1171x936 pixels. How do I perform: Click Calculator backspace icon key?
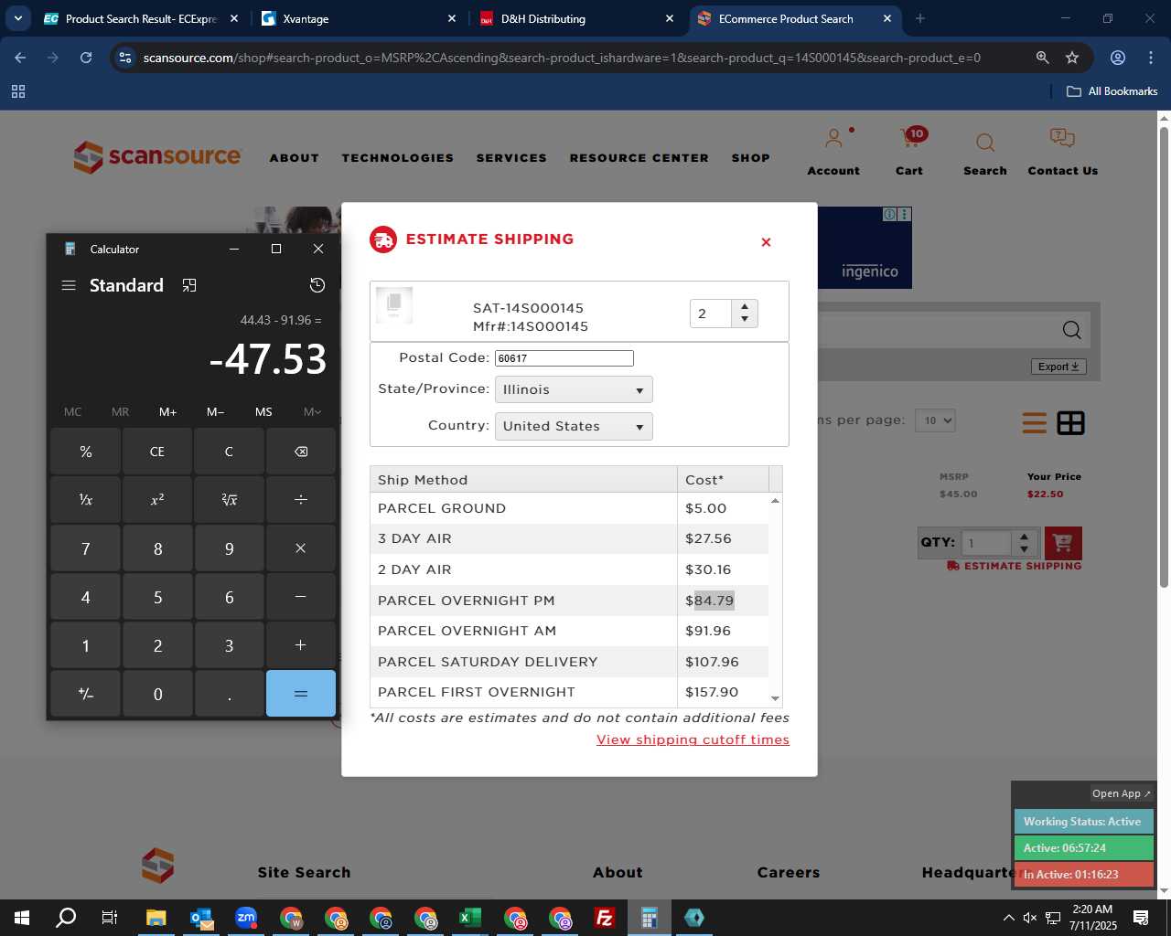(301, 452)
